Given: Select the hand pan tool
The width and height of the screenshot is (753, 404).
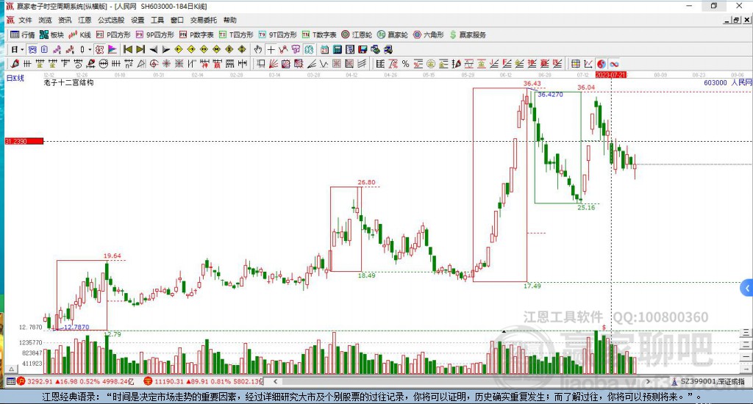Looking at the screenshot, I should coord(258,49).
